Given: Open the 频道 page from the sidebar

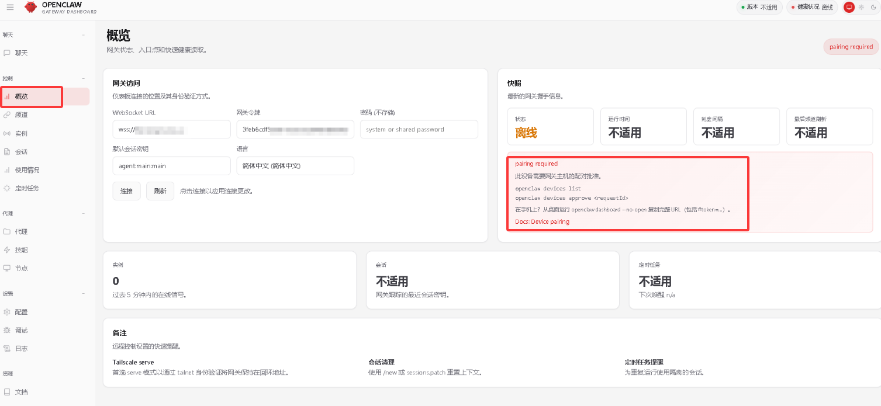Looking at the screenshot, I should coord(22,114).
